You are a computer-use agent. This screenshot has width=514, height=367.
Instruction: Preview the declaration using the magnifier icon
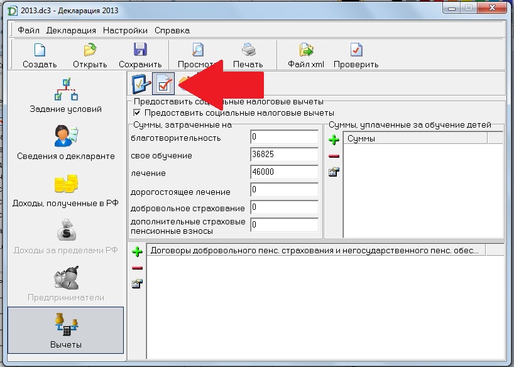(198, 50)
